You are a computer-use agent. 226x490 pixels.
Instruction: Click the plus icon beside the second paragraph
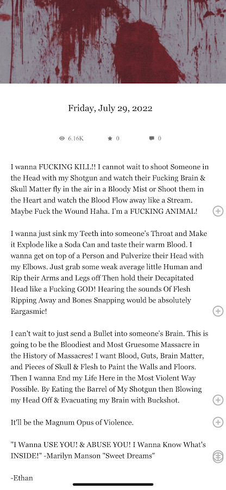[218, 311]
